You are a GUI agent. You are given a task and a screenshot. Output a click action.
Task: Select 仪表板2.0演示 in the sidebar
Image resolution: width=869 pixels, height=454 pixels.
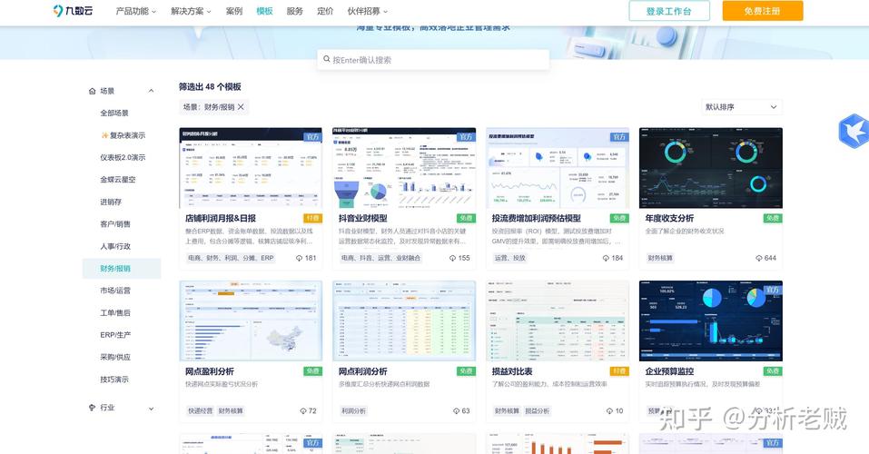[x=123, y=157]
